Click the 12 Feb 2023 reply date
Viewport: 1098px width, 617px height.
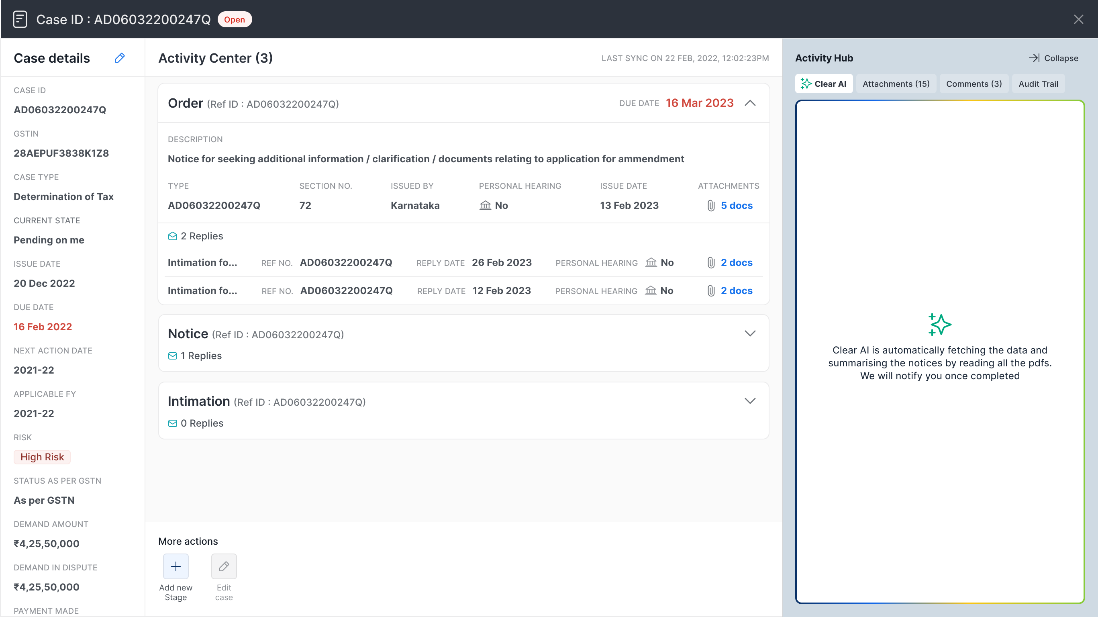point(502,291)
